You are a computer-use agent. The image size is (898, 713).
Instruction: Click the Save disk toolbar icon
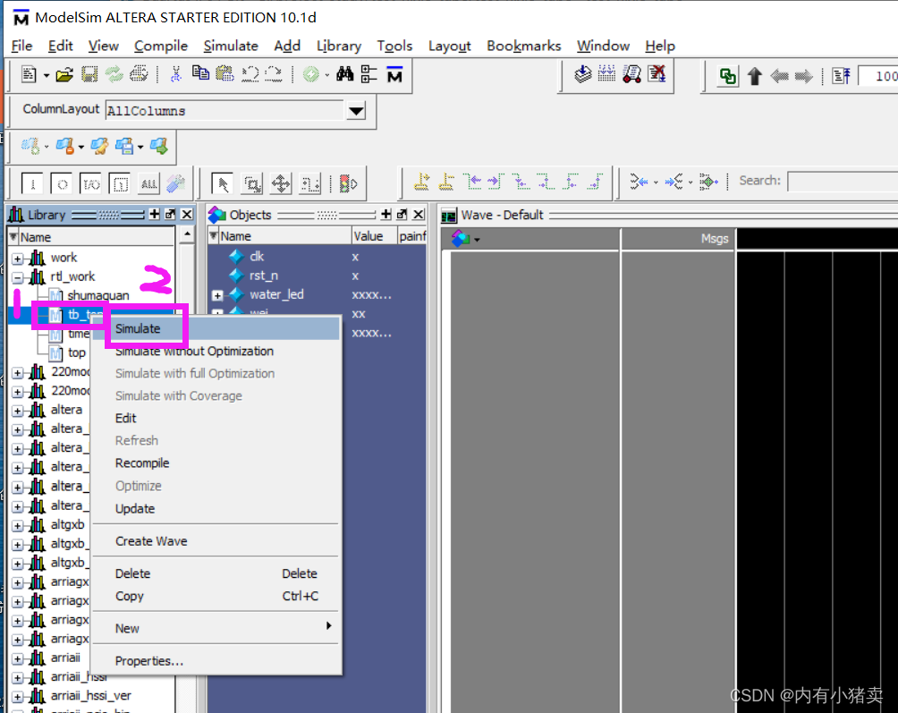89,74
